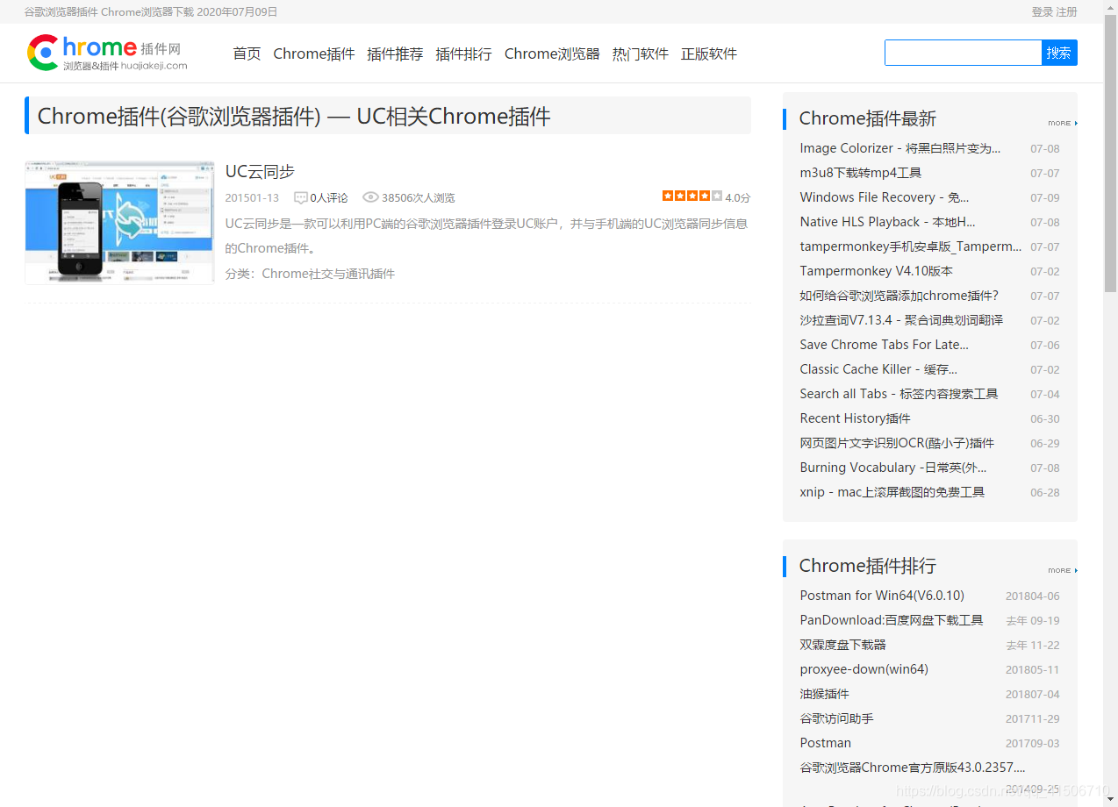Open Native HLS Playback entry
Screen dimensions: 1118x807
pyautogui.click(x=887, y=222)
